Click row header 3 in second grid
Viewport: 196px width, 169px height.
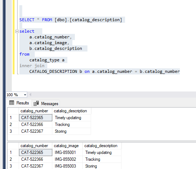point(13,166)
